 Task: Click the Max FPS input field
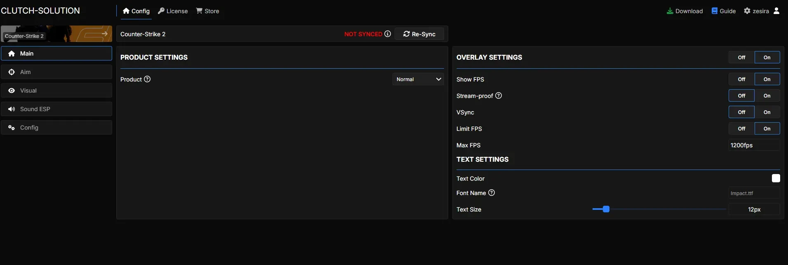(x=754, y=145)
